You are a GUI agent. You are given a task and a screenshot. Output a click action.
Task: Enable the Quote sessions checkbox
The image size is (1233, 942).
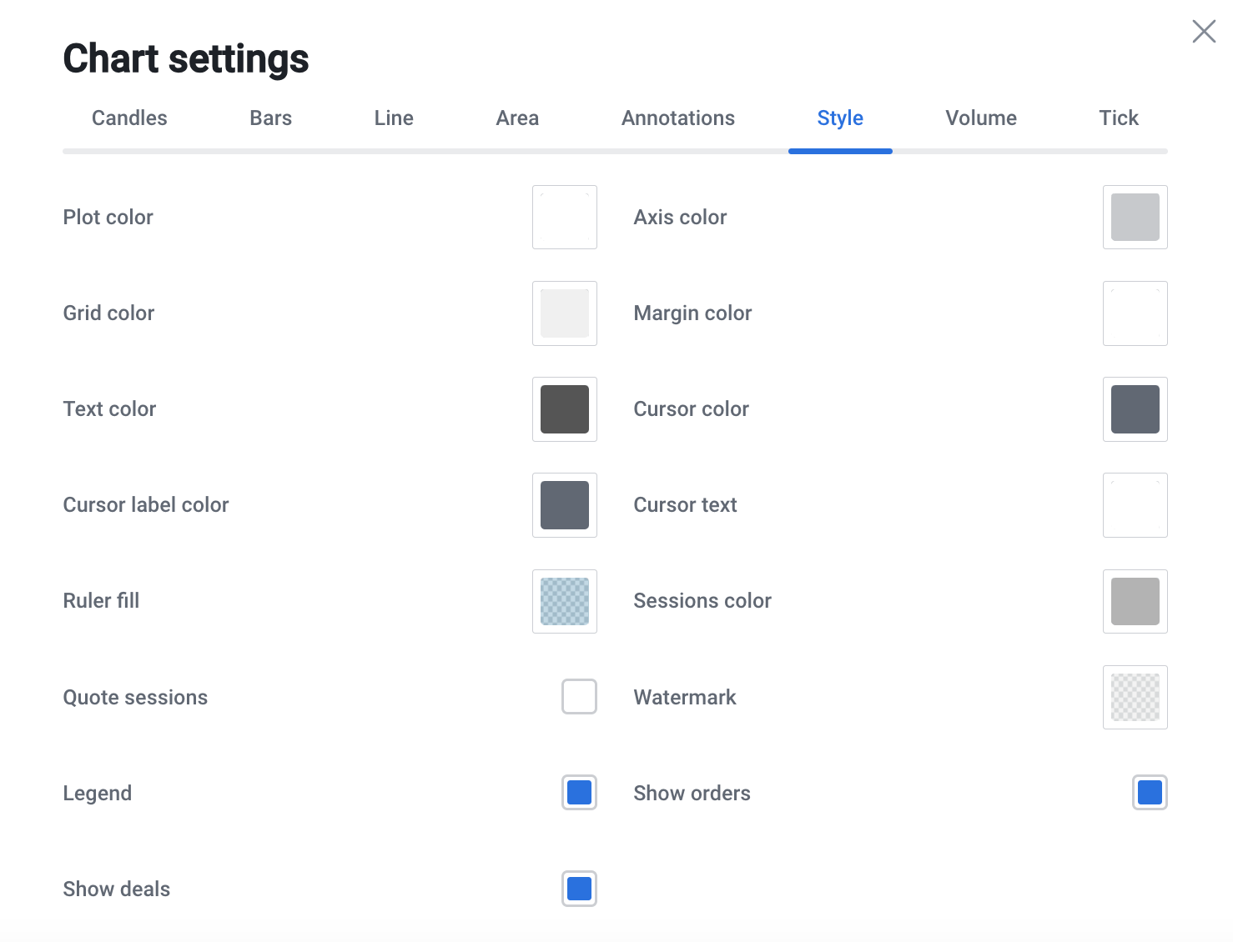pos(579,697)
